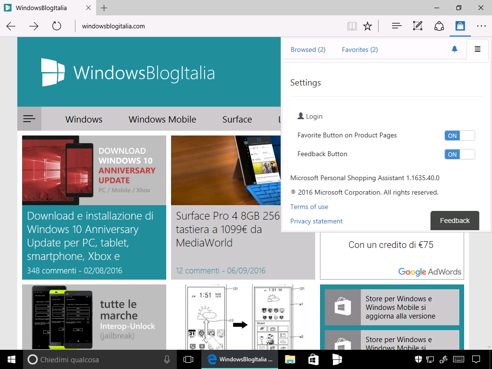
Task: Switch to the Browsed (2) tab
Action: point(308,49)
